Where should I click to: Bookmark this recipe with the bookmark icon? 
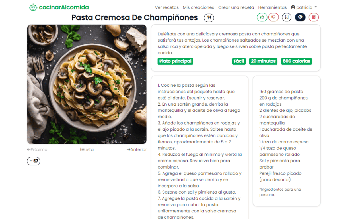(x=287, y=17)
